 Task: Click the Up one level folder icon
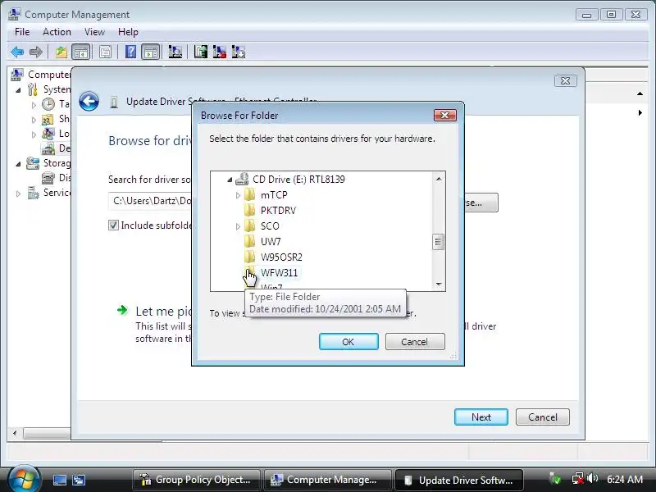61,52
